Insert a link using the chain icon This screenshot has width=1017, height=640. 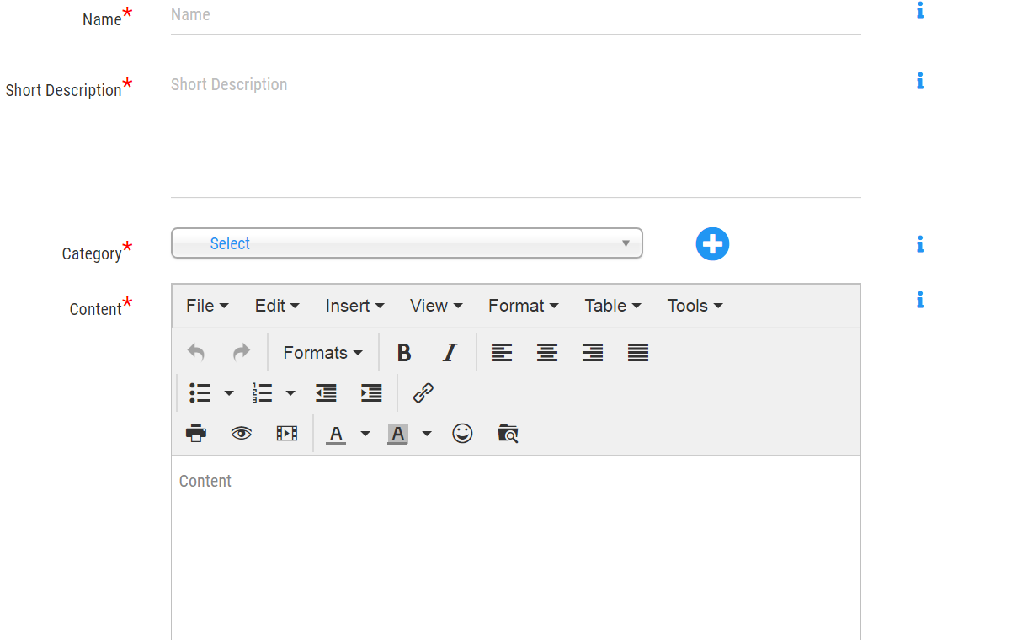(x=423, y=392)
